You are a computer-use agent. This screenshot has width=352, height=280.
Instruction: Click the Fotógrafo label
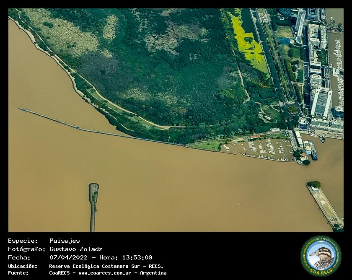point(27,249)
